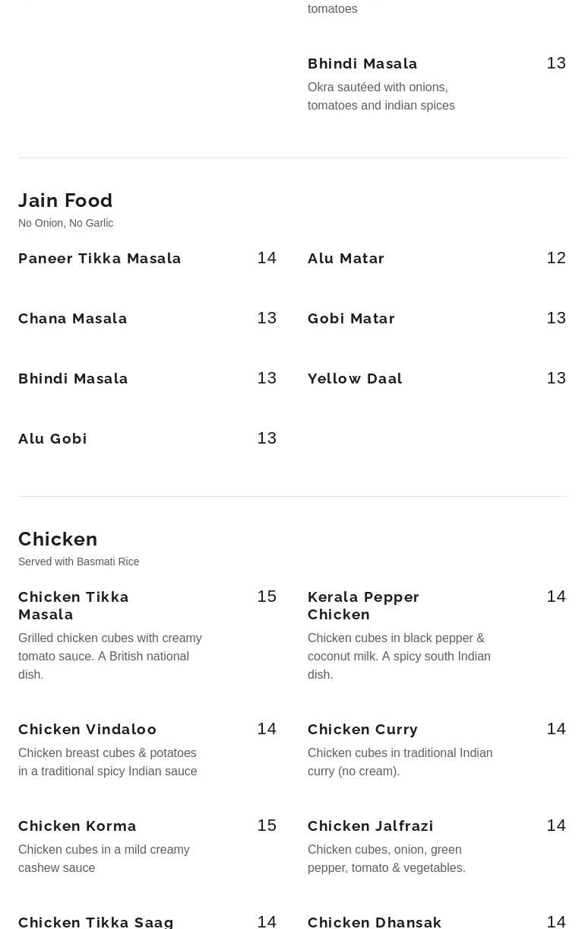Select the Alu Matar dish

[346, 259]
